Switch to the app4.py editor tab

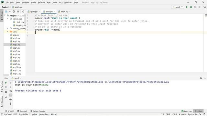click(x=64, y=12)
